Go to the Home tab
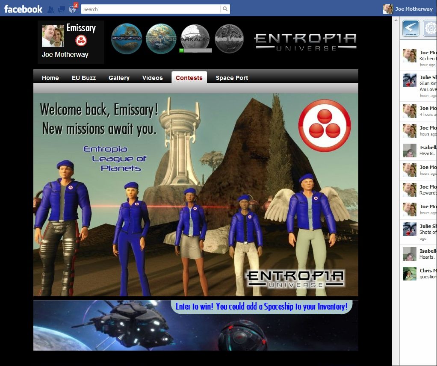 pos(50,78)
